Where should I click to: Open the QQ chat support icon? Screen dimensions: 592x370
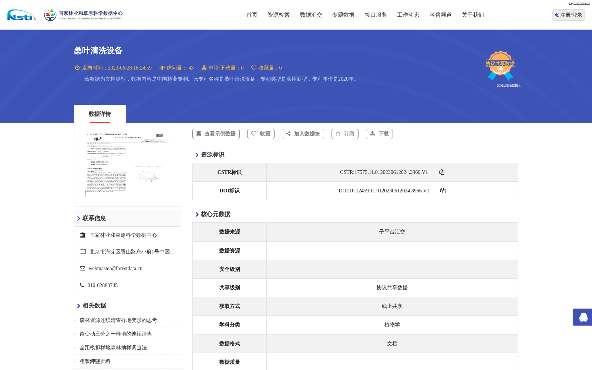(583, 317)
